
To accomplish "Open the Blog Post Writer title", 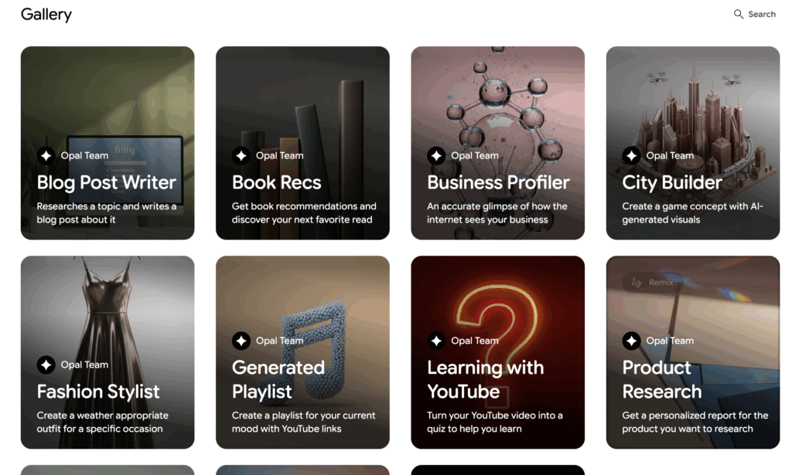I will pyautogui.click(x=107, y=183).
